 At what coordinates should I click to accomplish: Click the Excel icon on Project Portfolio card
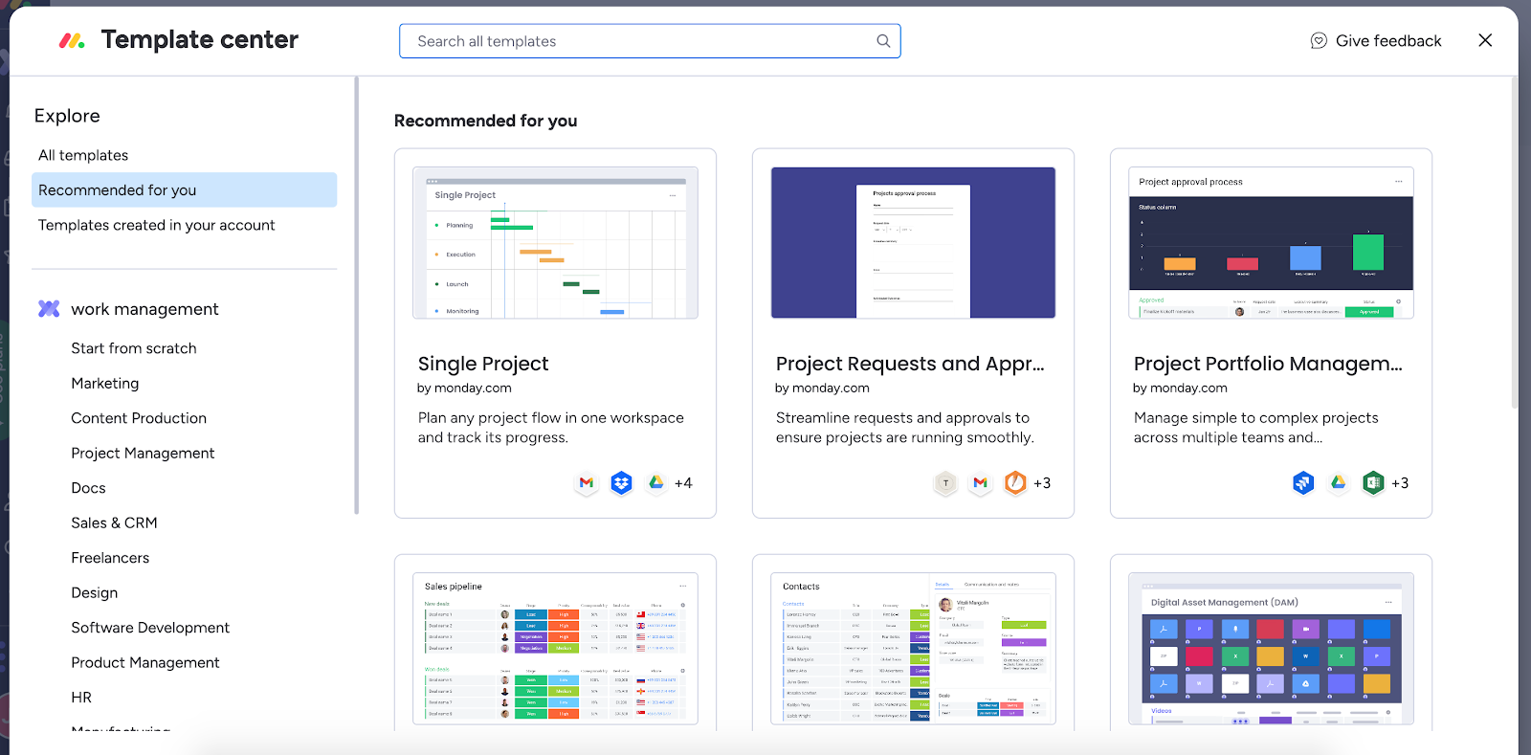[1373, 483]
